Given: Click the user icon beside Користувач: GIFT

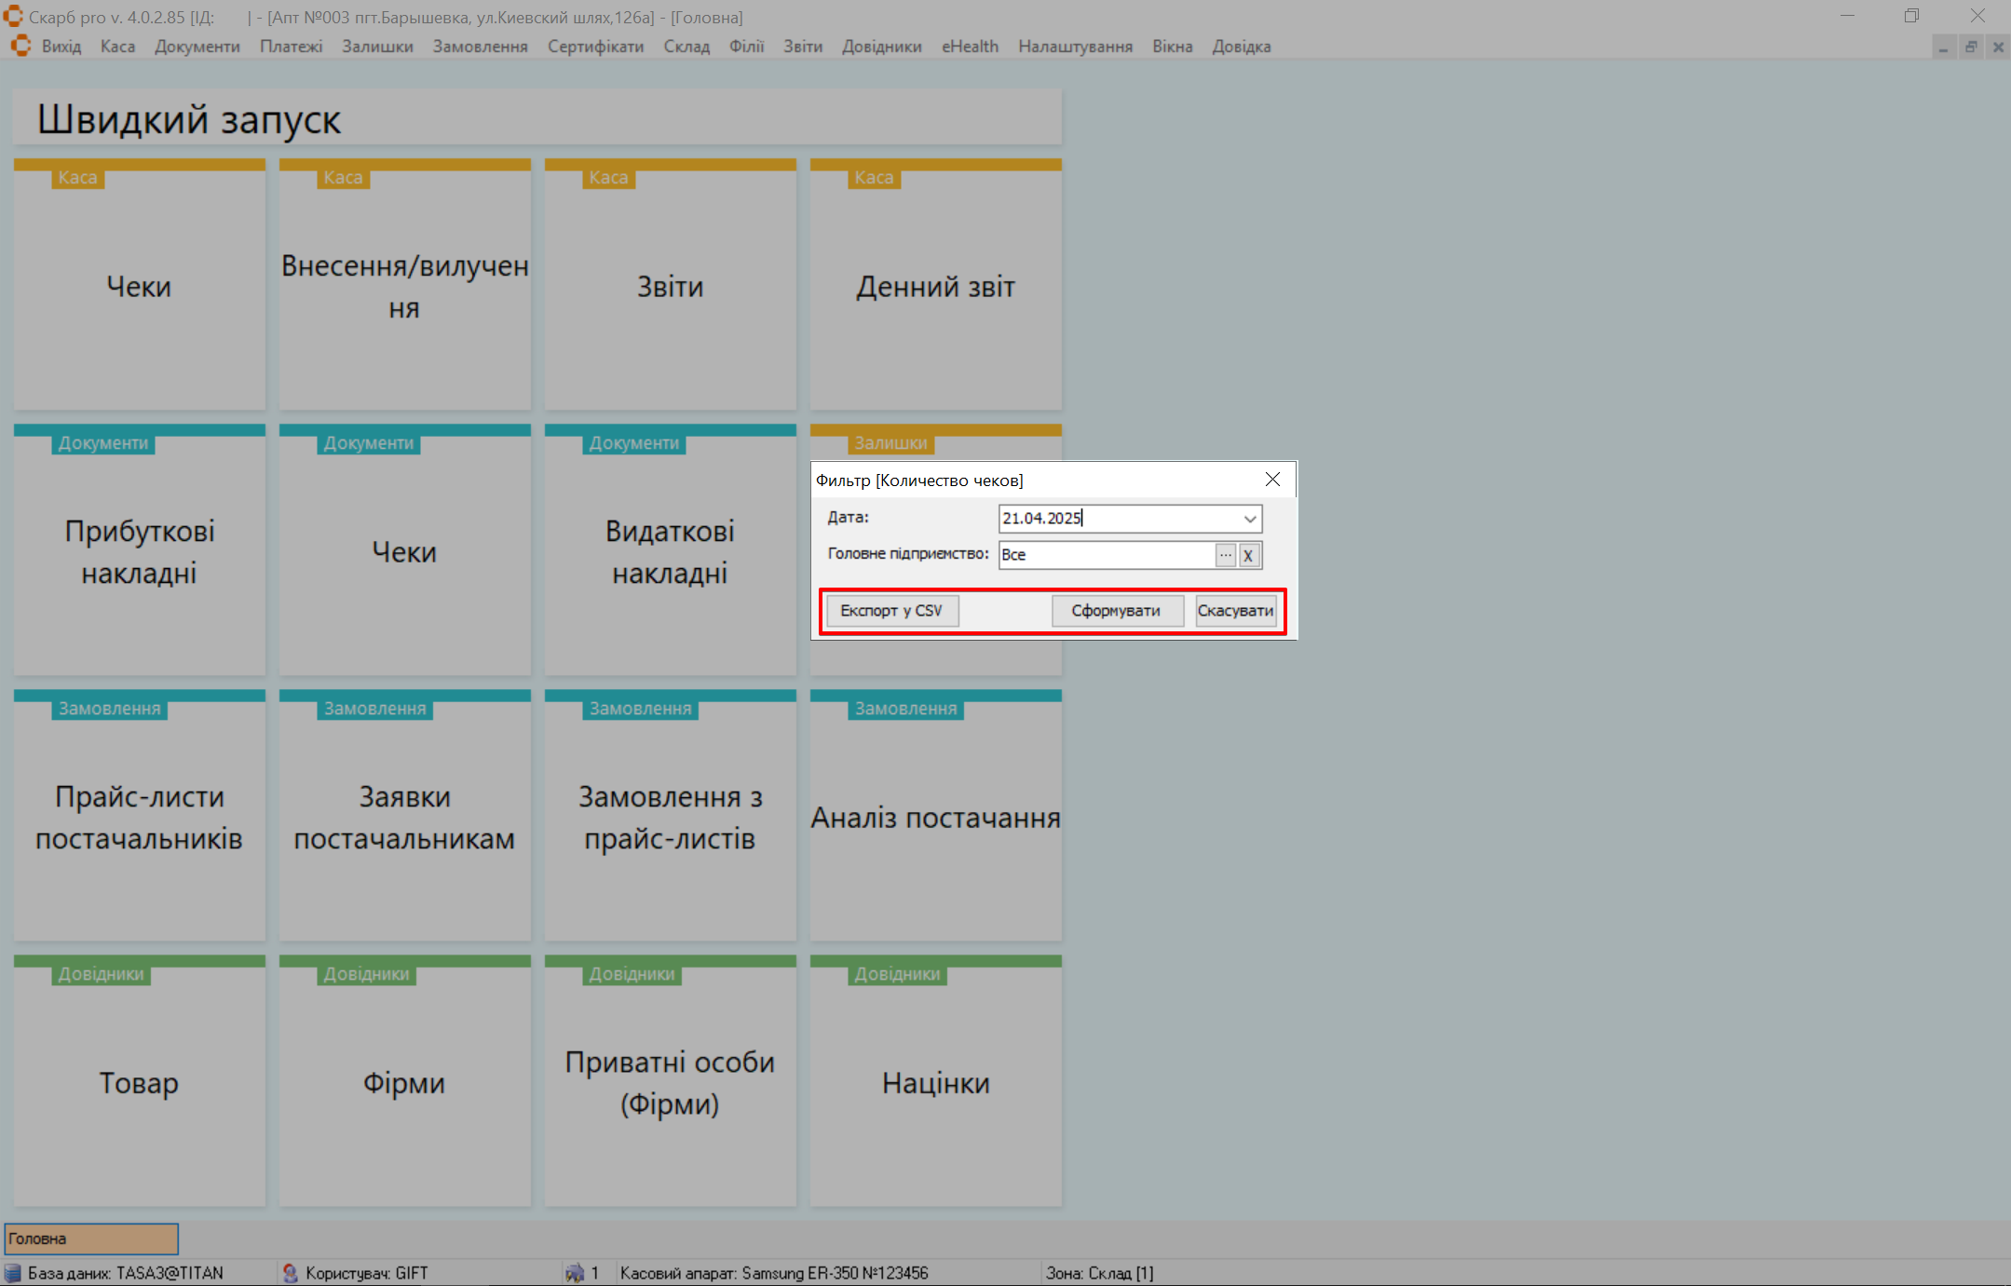Looking at the screenshot, I should point(290,1273).
